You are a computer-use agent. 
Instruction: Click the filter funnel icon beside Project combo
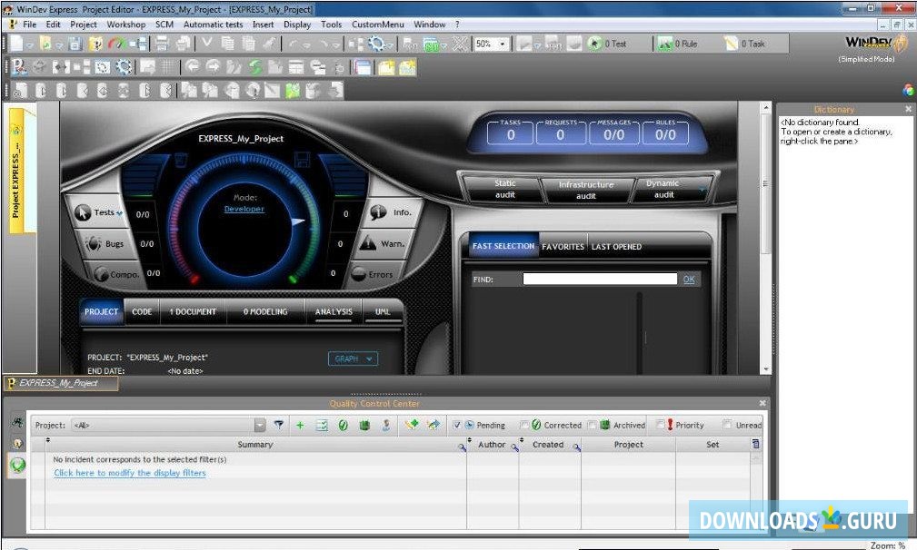[279, 425]
